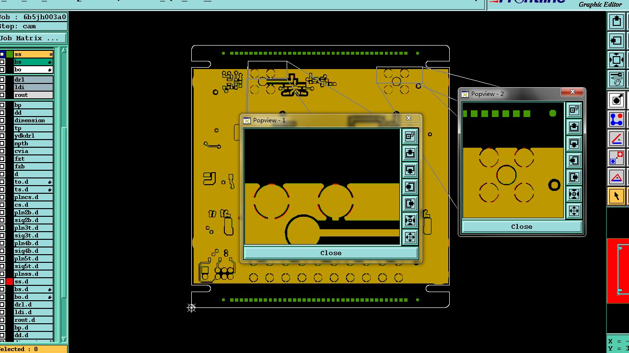Image resolution: width=629 pixels, height=353 pixels.
Task: Click Popview 2 top sync-window icon
Action: point(574,110)
